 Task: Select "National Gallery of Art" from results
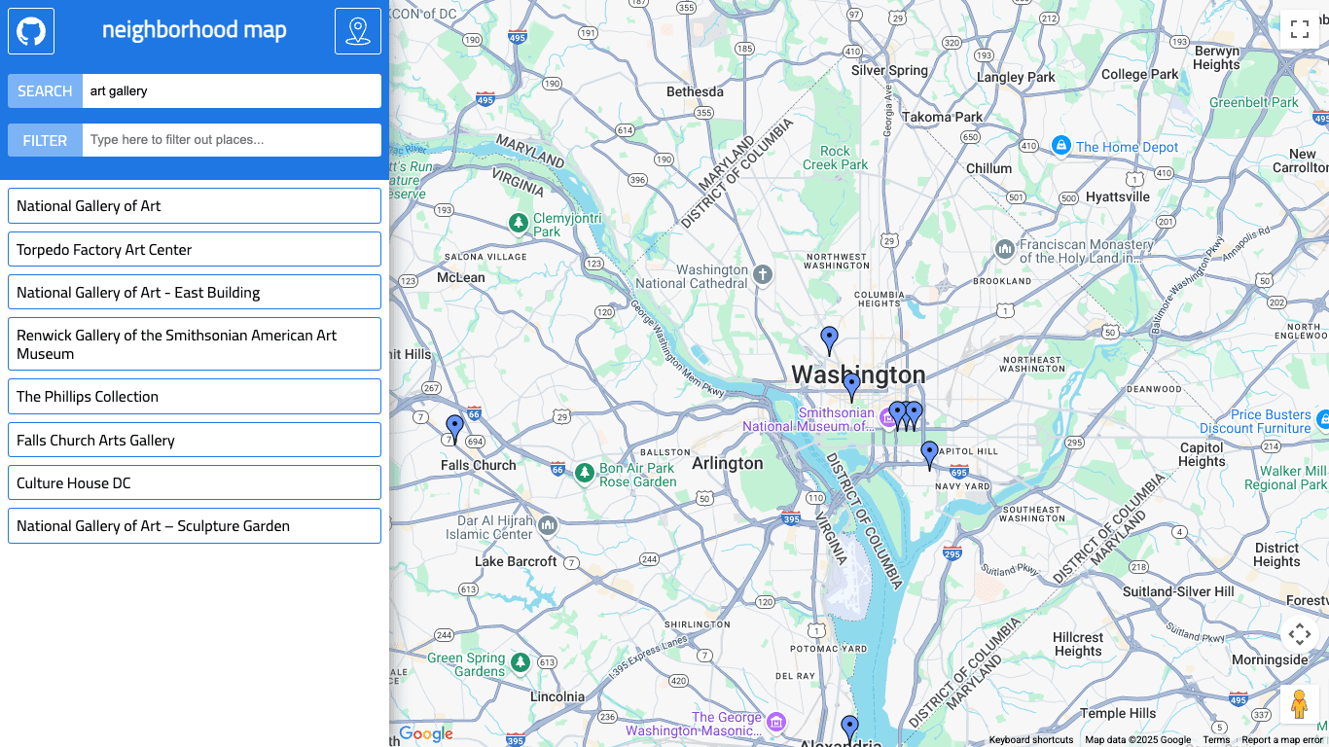click(x=194, y=205)
